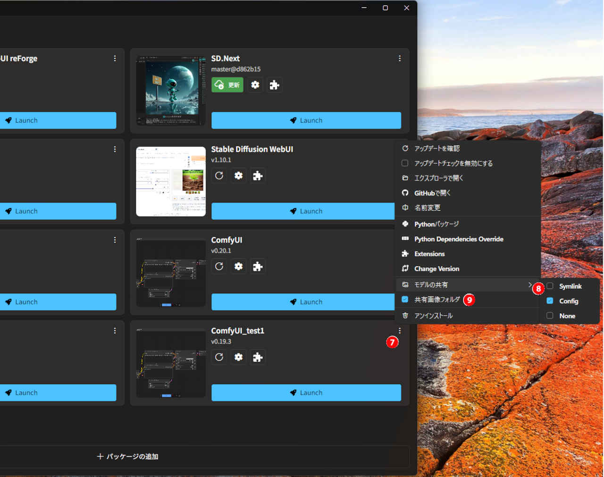Launch Stable Diffusion WebUI
Viewport: 604px width, 477px height.
303,211
